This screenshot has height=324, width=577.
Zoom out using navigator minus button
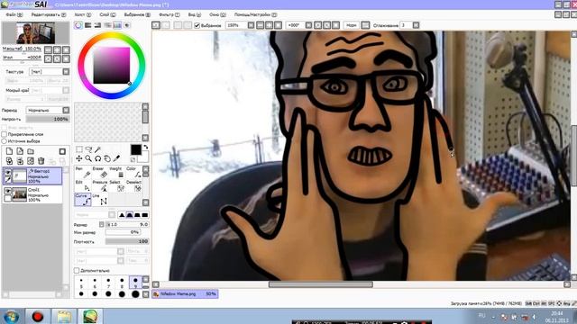pos(48,49)
